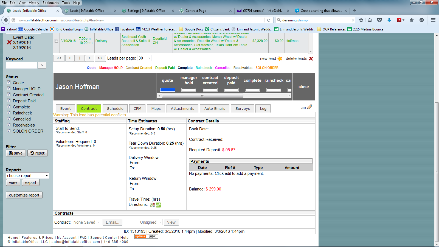
Task: Click the green directions icon beside the map icon
Action: (x=158, y=205)
